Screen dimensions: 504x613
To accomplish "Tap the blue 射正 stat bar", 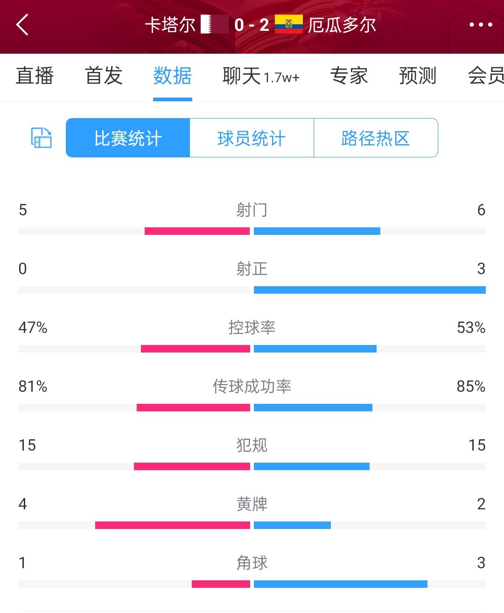I will tap(370, 290).
